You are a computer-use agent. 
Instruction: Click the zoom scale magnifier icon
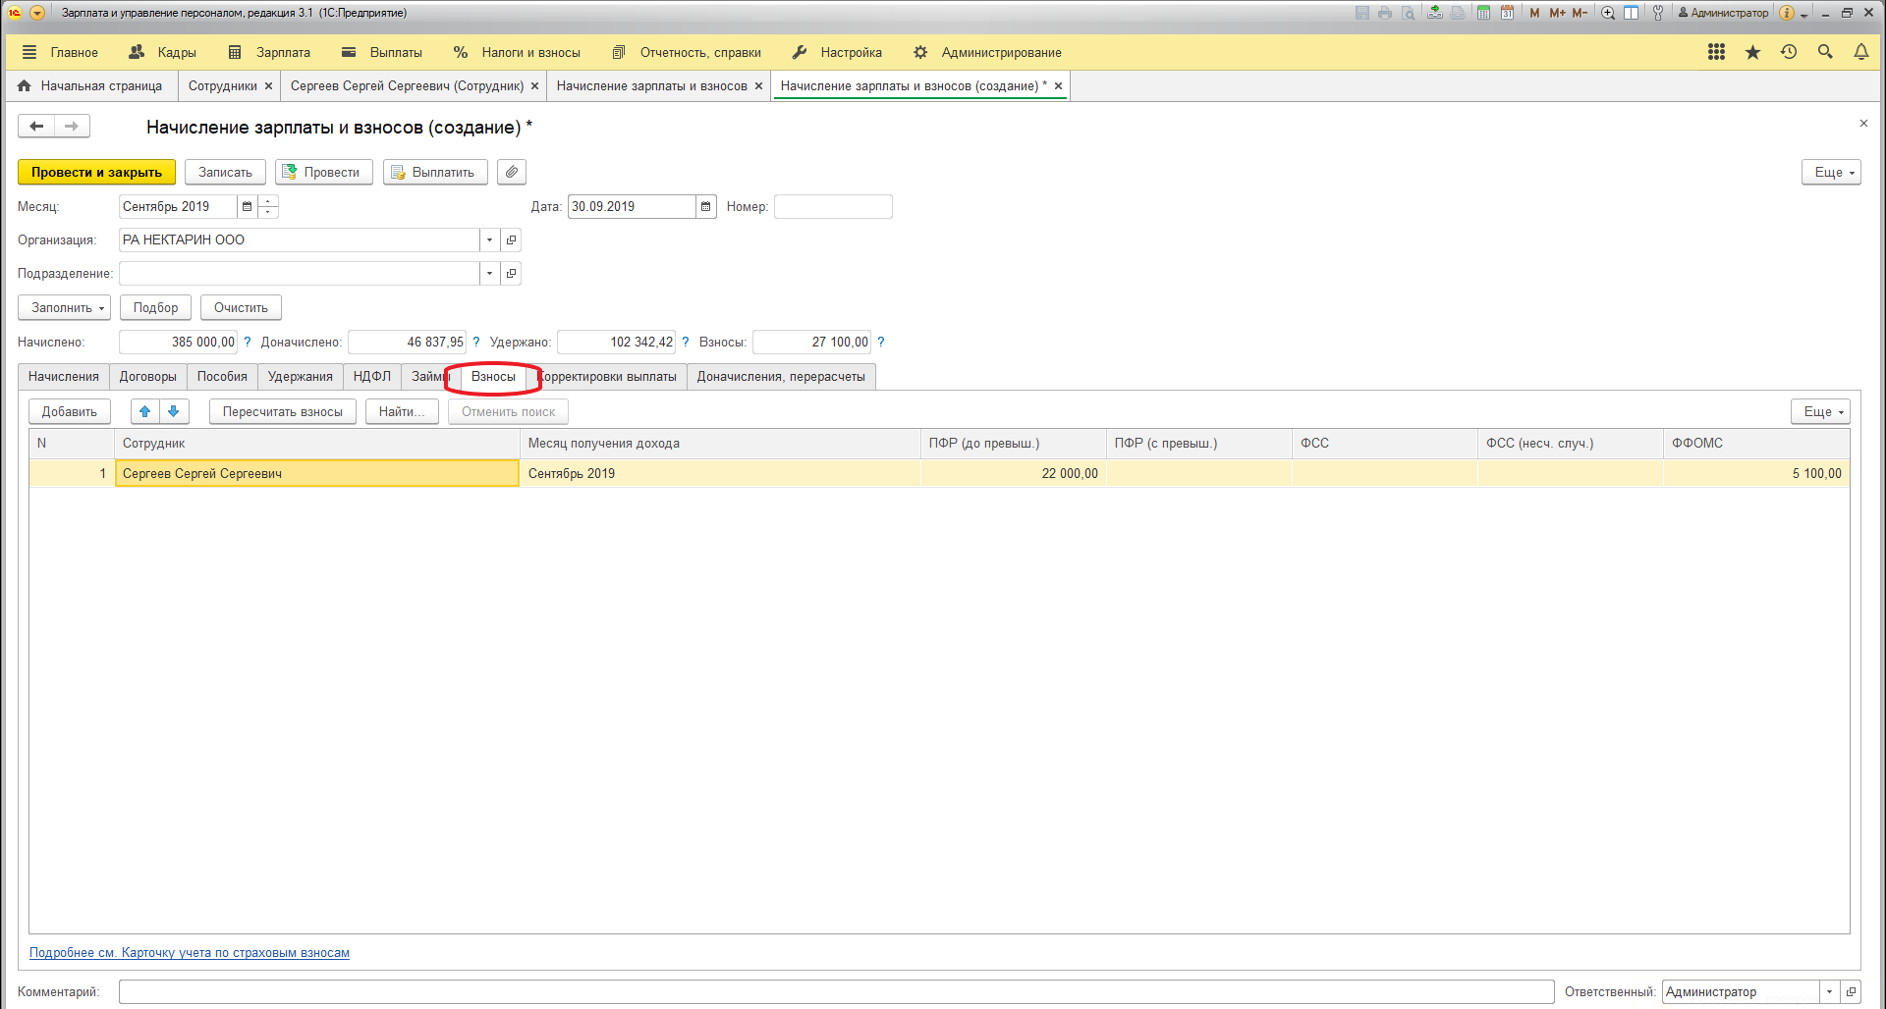1608,13
